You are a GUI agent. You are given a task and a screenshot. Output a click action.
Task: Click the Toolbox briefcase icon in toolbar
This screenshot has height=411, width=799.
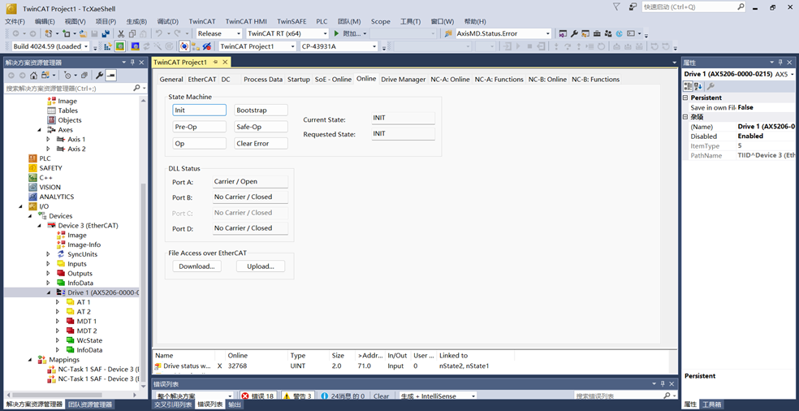coord(597,33)
